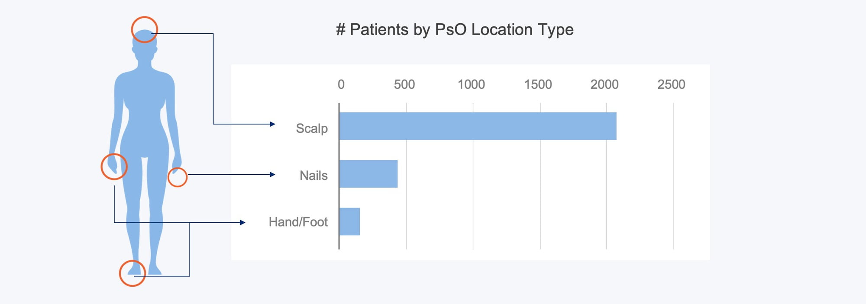Screen dimensions: 866x304
Task: Select the Scalp bar in chart
Action: [x=478, y=126]
